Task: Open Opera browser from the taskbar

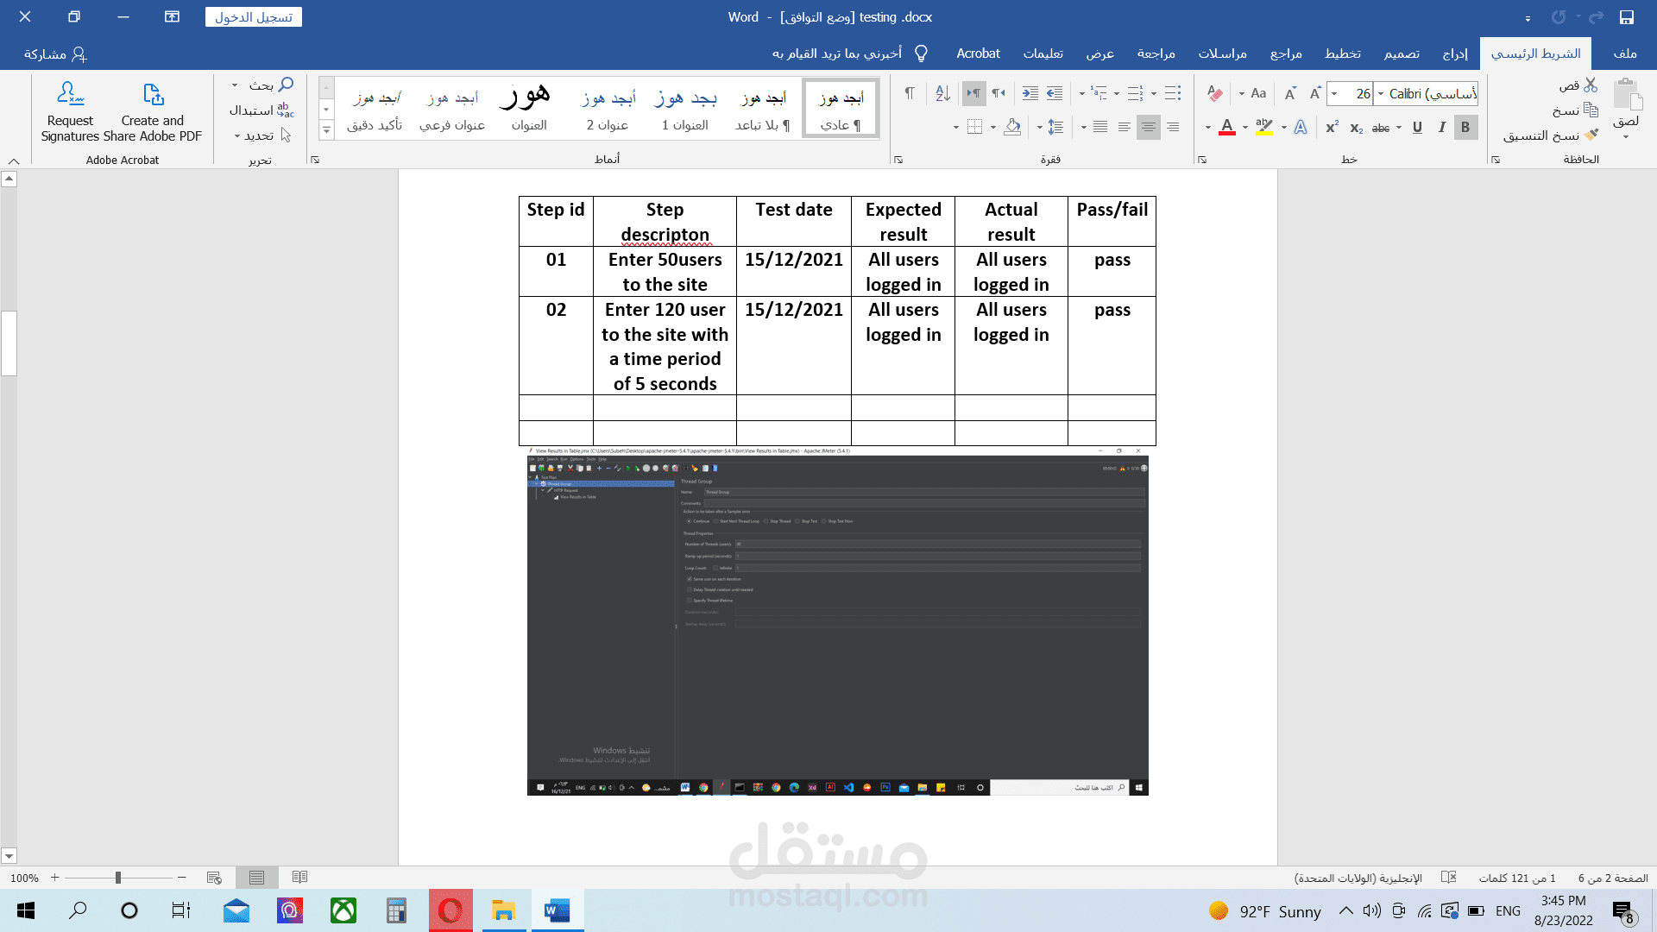Action: (x=450, y=910)
